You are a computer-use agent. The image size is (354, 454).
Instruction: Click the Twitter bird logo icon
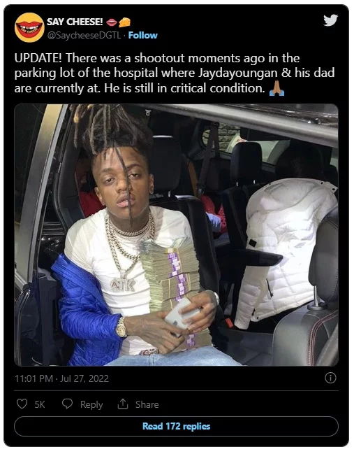point(330,20)
